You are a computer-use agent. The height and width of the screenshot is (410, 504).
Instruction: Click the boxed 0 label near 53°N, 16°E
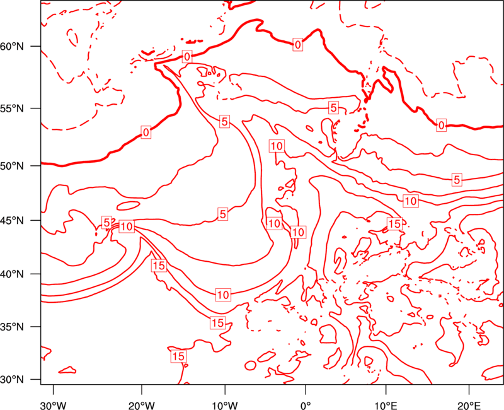(x=442, y=125)
